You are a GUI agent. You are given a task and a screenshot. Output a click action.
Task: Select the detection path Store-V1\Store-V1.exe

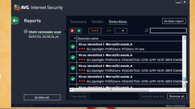pos(115,49)
